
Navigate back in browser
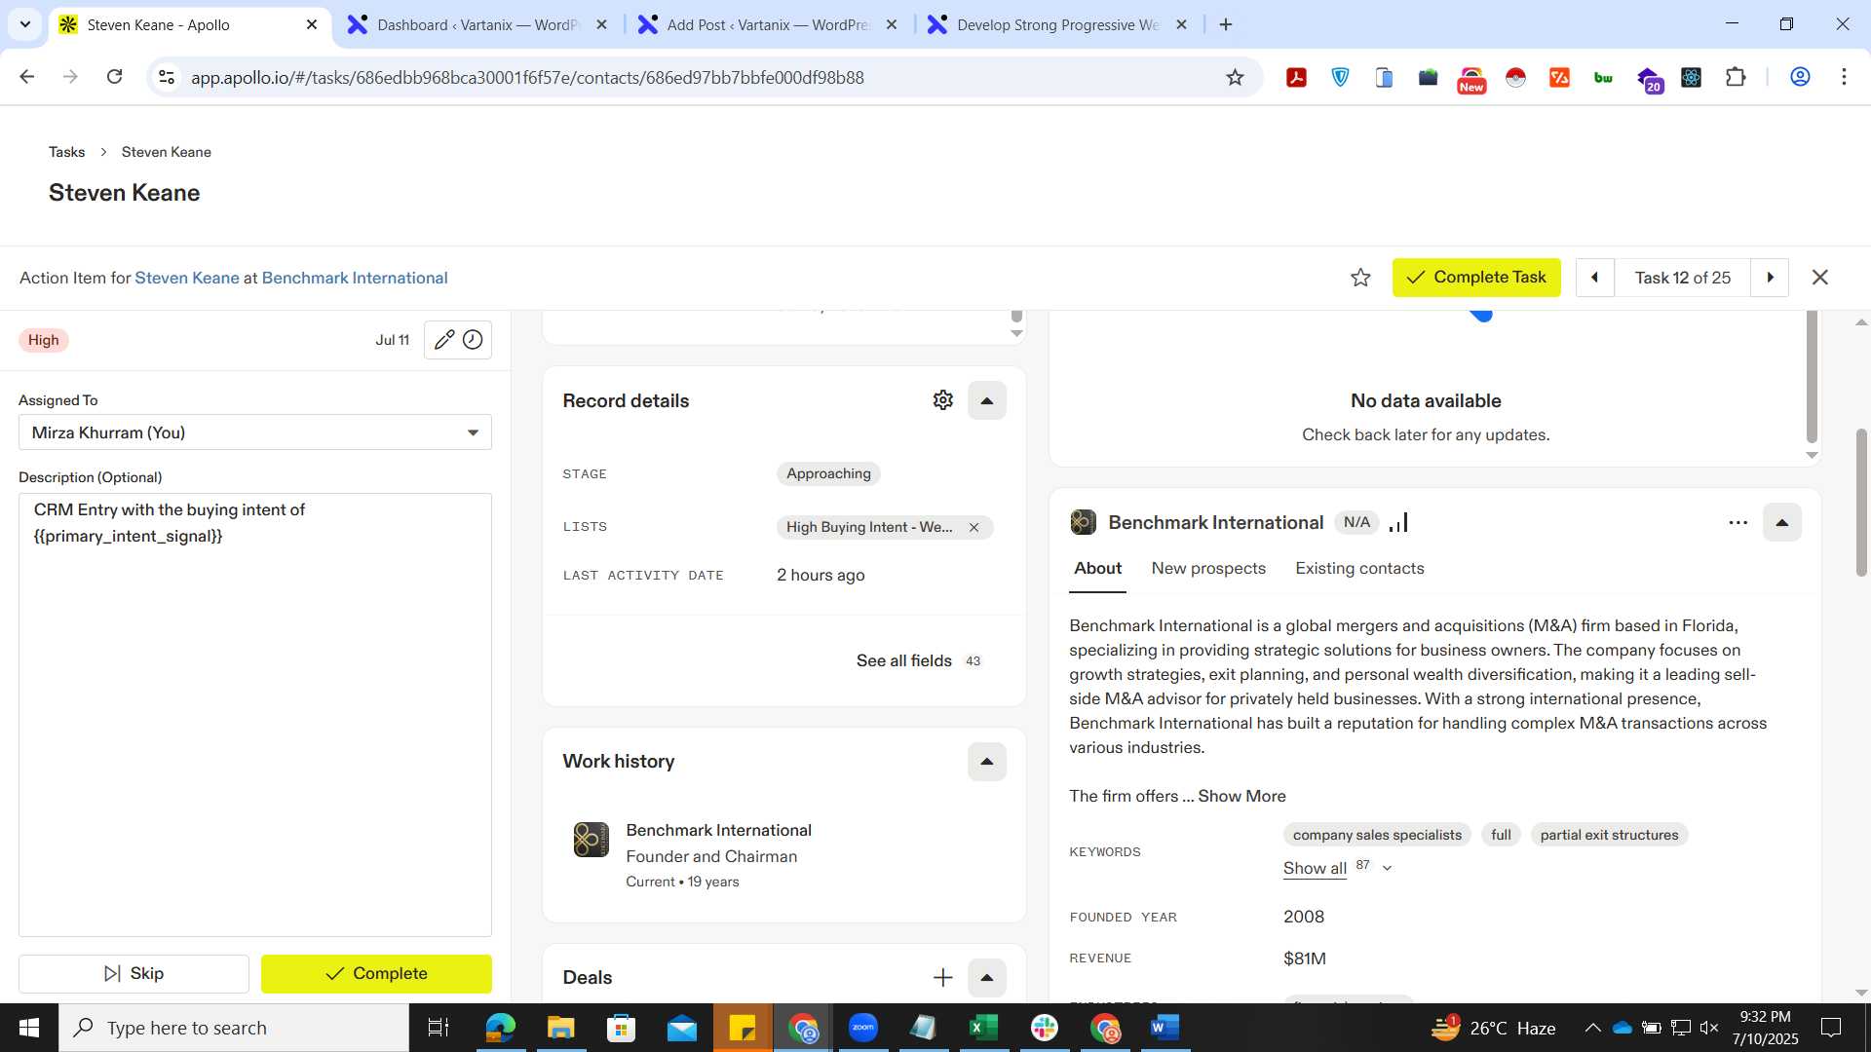(x=27, y=77)
